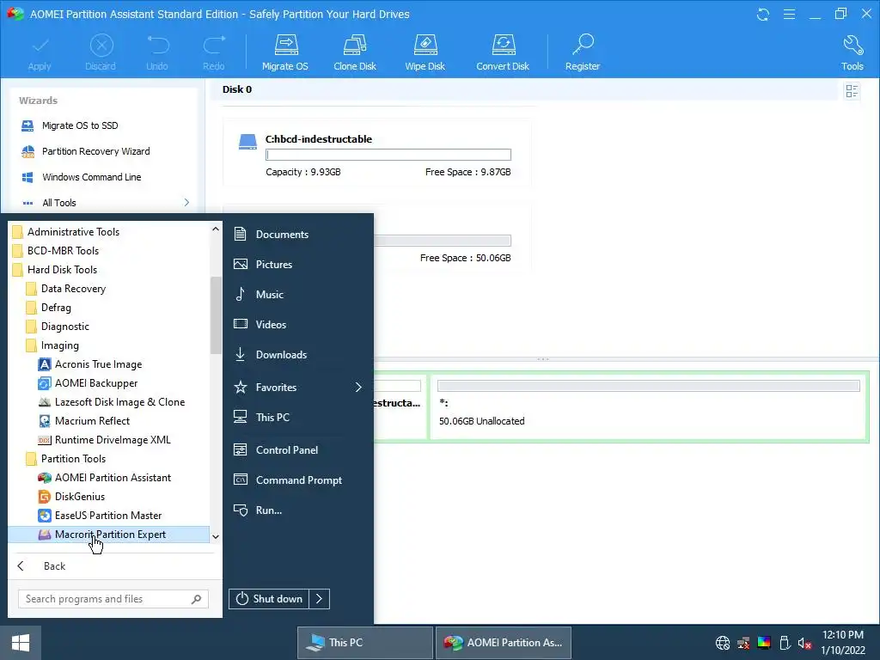Click the Migrate OS toolbar icon
Screen dimensions: 880x660
[285, 45]
